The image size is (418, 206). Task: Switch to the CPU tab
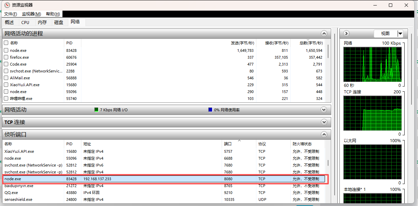[25, 22]
